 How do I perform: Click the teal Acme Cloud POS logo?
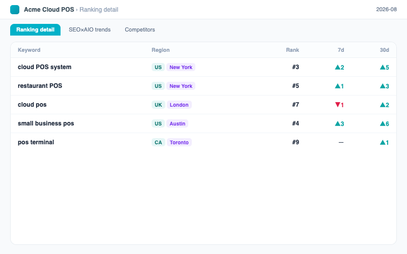pos(15,10)
